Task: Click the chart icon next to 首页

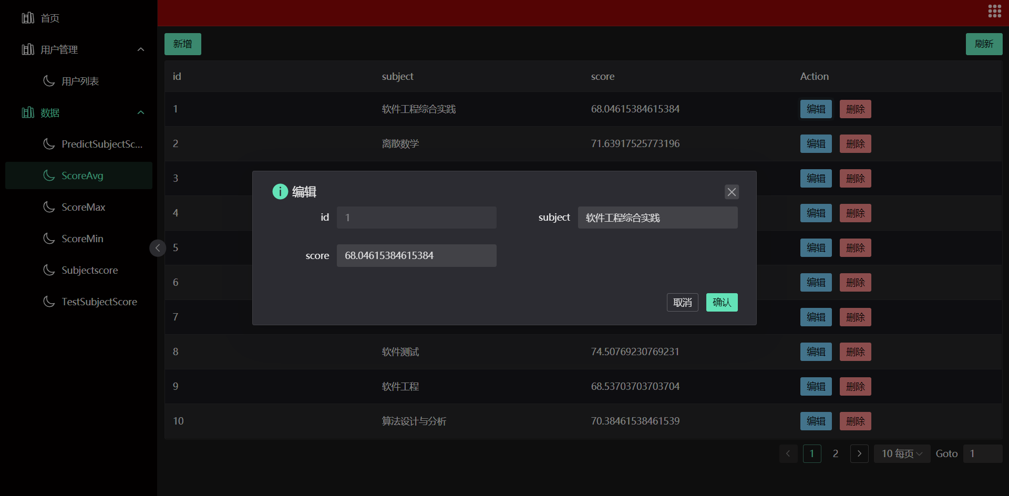Action: pos(28,18)
